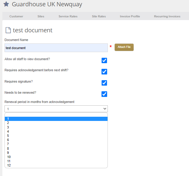This screenshot has width=189, height=176.
Task: Focus the Document Name text field
Action: tap(56, 48)
